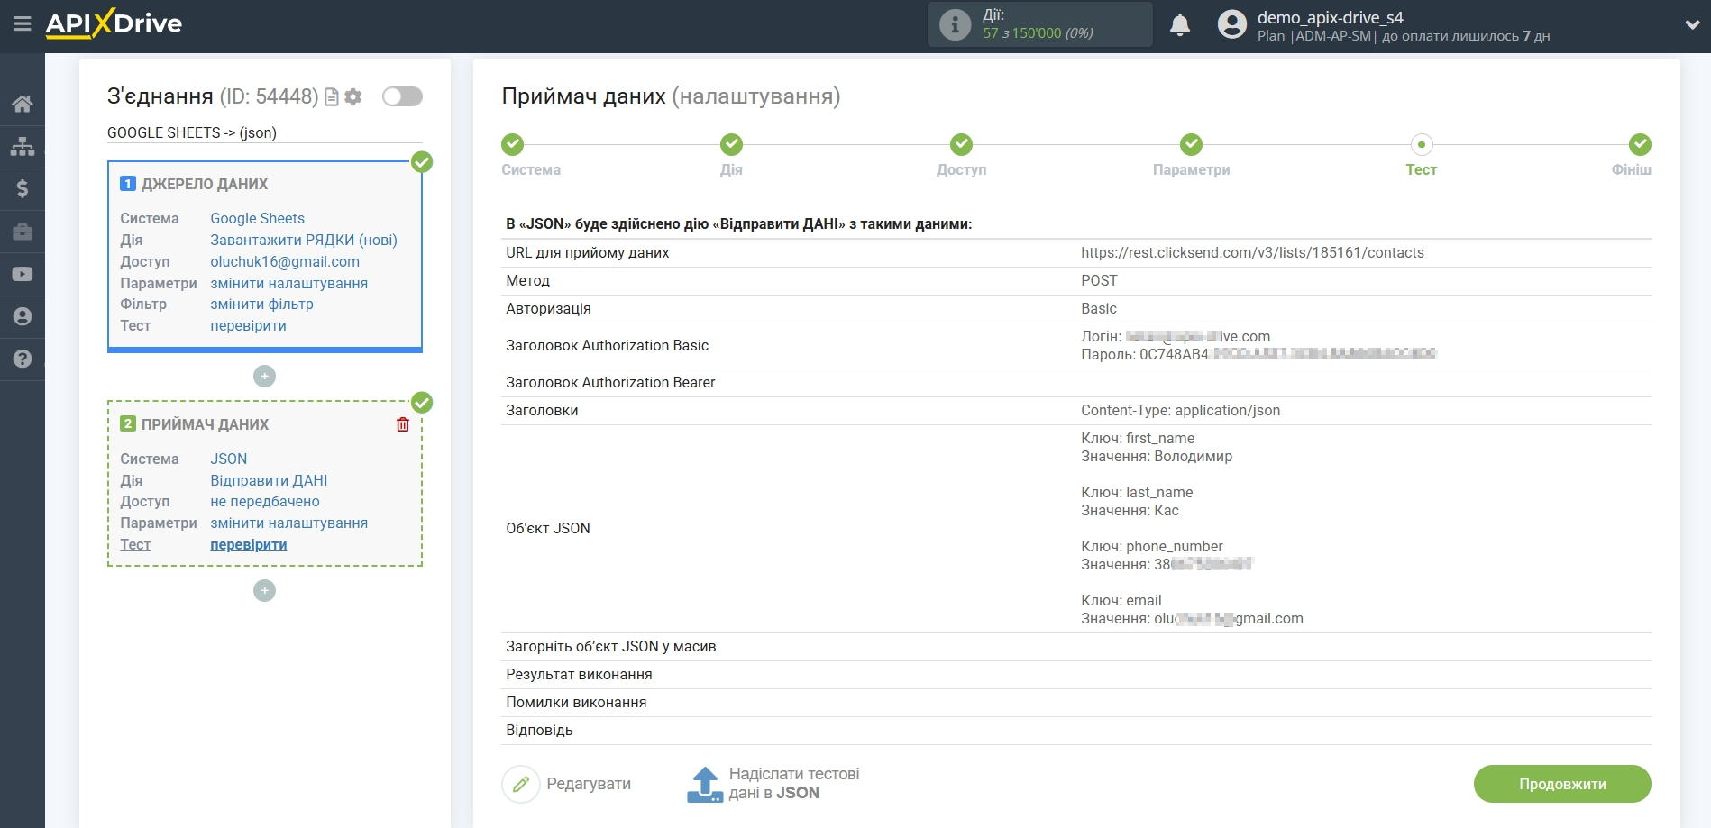Click the GOOGLE SHEETS -> (json) title
1711x828 pixels.
click(192, 132)
